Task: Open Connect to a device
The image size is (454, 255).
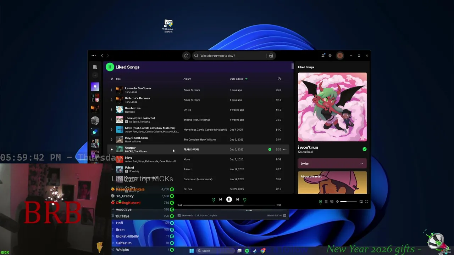Action: click(332, 202)
